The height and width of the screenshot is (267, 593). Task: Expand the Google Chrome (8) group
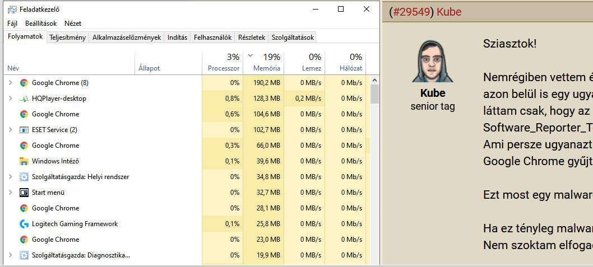point(11,83)
